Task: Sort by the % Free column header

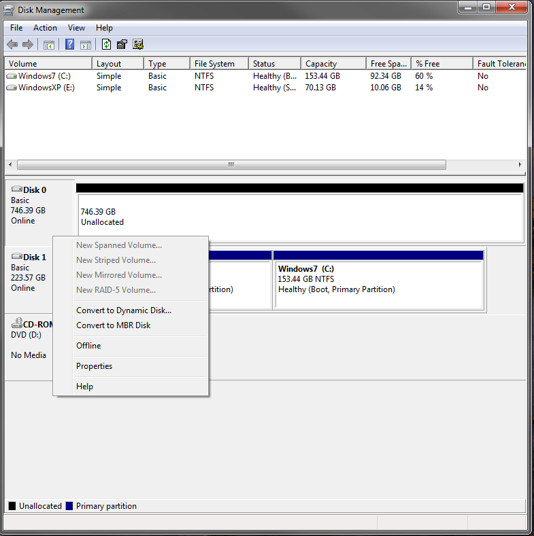Action: (x=442, y=64)
